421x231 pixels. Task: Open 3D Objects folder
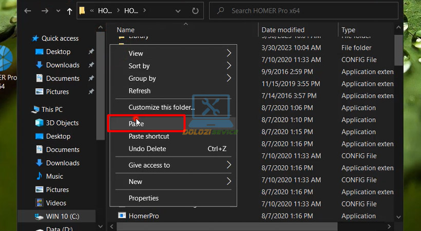[62, 123]
